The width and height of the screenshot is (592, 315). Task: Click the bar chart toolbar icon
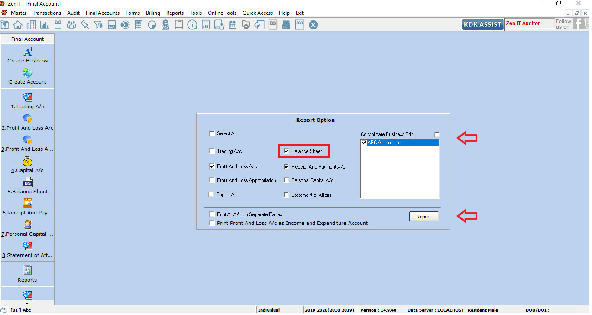[44, 25]
